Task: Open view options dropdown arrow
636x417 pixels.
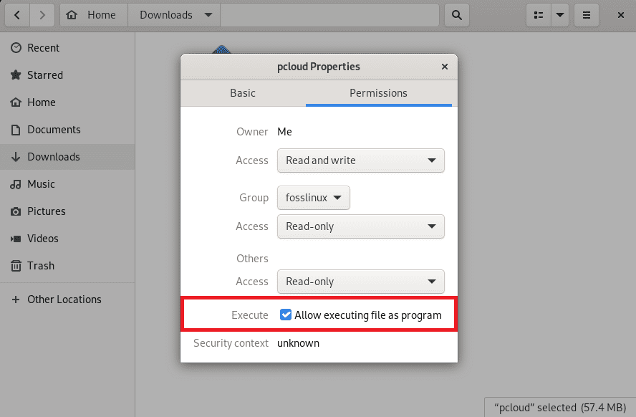Action: click(x=560, y=15)
